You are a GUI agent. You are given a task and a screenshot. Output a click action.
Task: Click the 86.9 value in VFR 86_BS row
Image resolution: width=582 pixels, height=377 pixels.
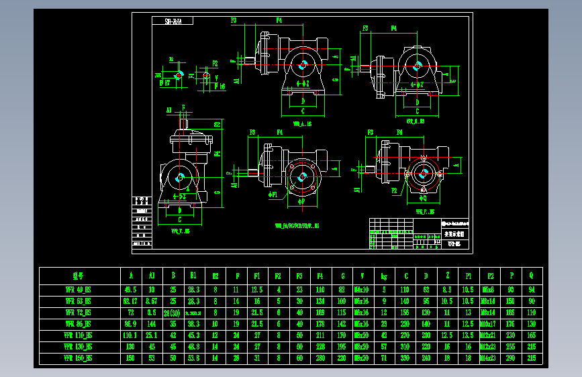(x=131, y=324)
